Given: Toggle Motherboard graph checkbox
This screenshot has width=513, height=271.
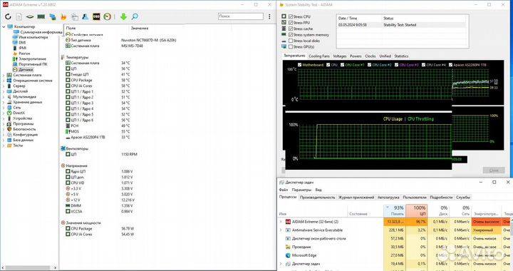Looking at the screenshot, I should 299,65.
